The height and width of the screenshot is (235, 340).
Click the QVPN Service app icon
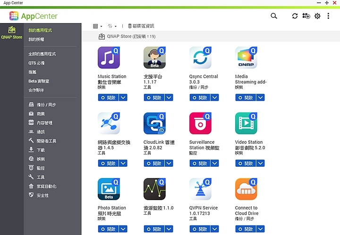pos(200,189)
